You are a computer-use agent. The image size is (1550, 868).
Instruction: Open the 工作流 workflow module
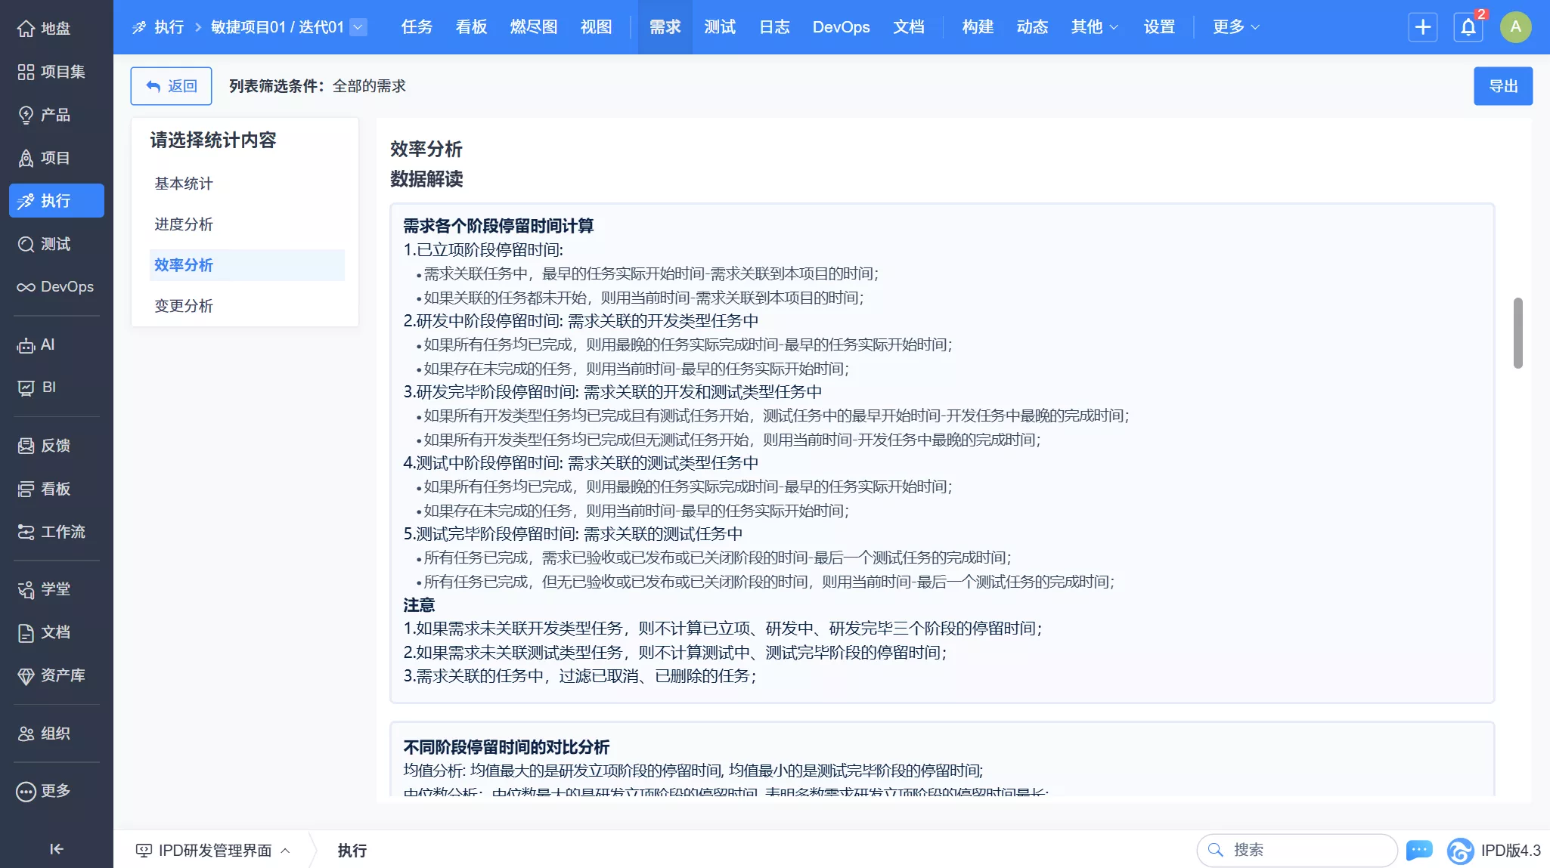point(56,532)
